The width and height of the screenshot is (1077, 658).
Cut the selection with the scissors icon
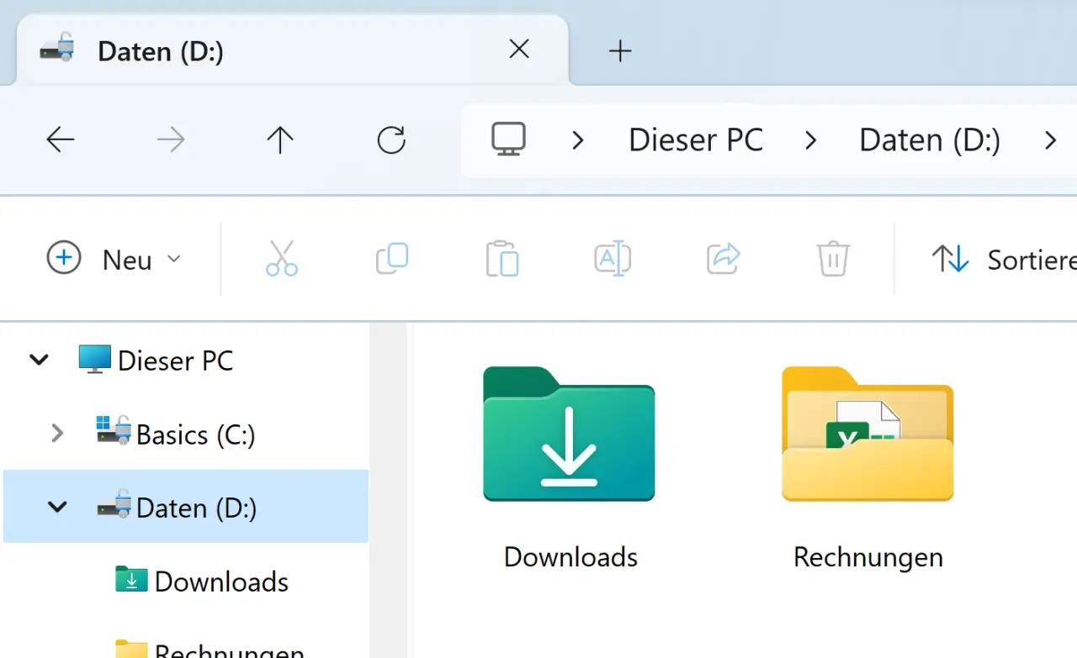pyautogui.click(x=281, y=258)
